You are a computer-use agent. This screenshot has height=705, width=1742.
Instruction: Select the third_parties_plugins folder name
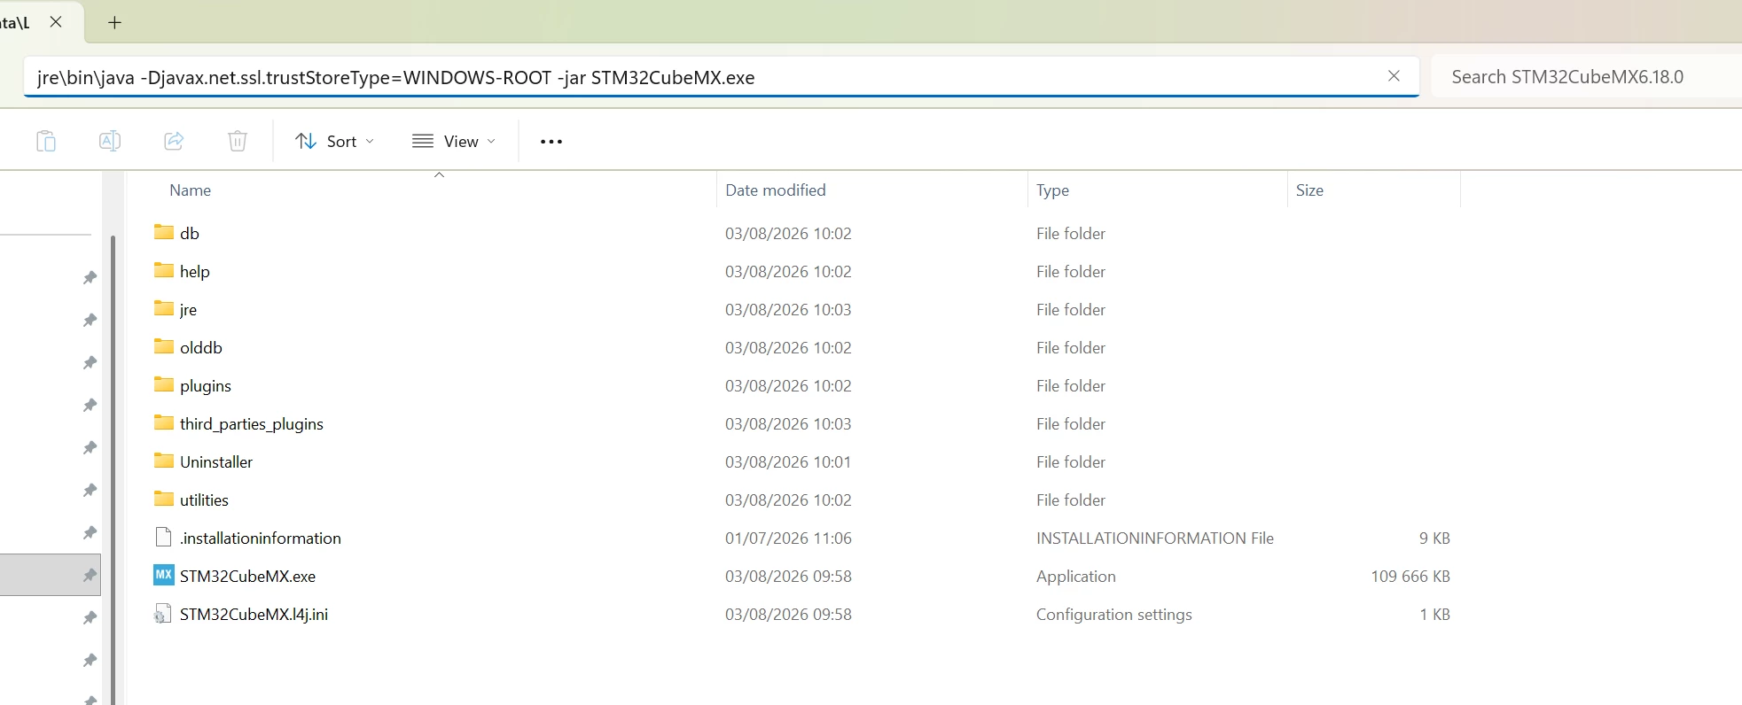pos(252,424)
